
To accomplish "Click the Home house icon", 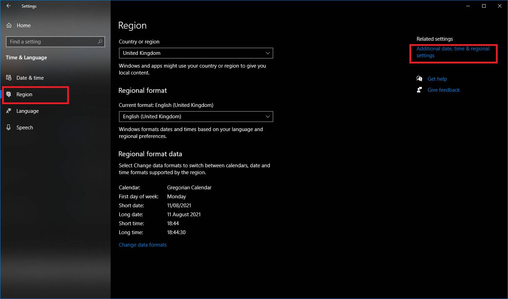I will [x=9, y=26].
